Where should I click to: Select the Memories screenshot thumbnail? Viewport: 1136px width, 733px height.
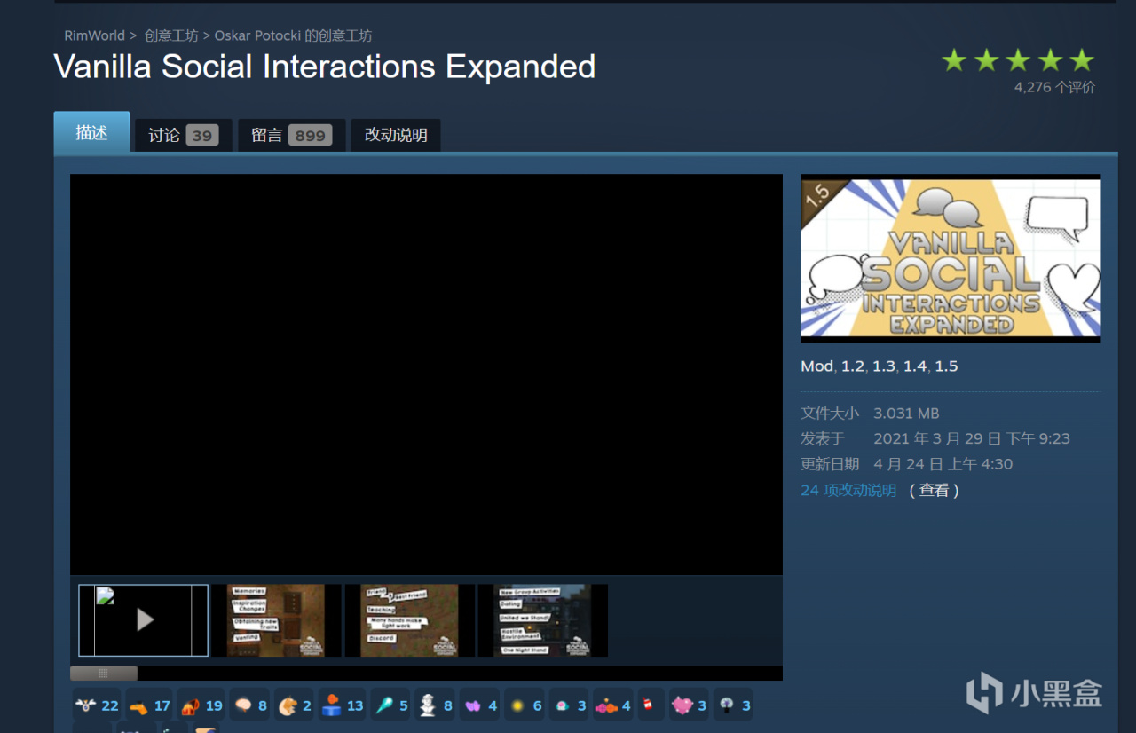click(276, 620)
